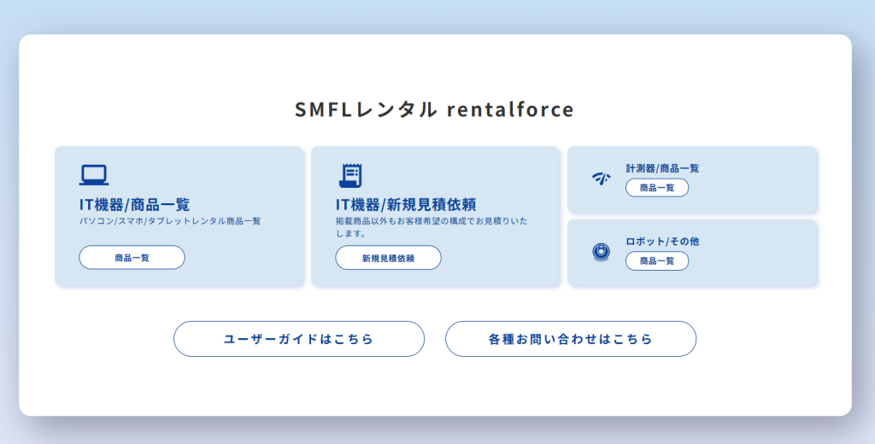Click the robot vacuum icon

[x=601, y=251]
